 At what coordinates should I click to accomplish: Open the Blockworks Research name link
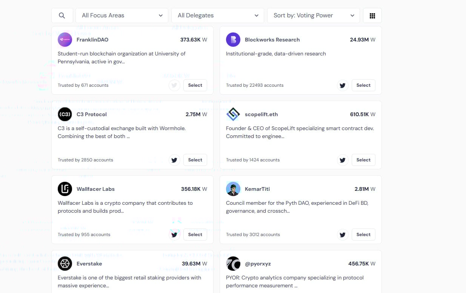(x=272, y=40)
